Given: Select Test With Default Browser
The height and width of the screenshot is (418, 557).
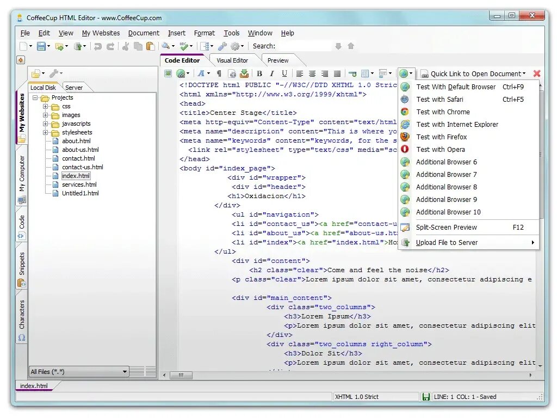Looking at the screenshot, I should pos(469,87).
